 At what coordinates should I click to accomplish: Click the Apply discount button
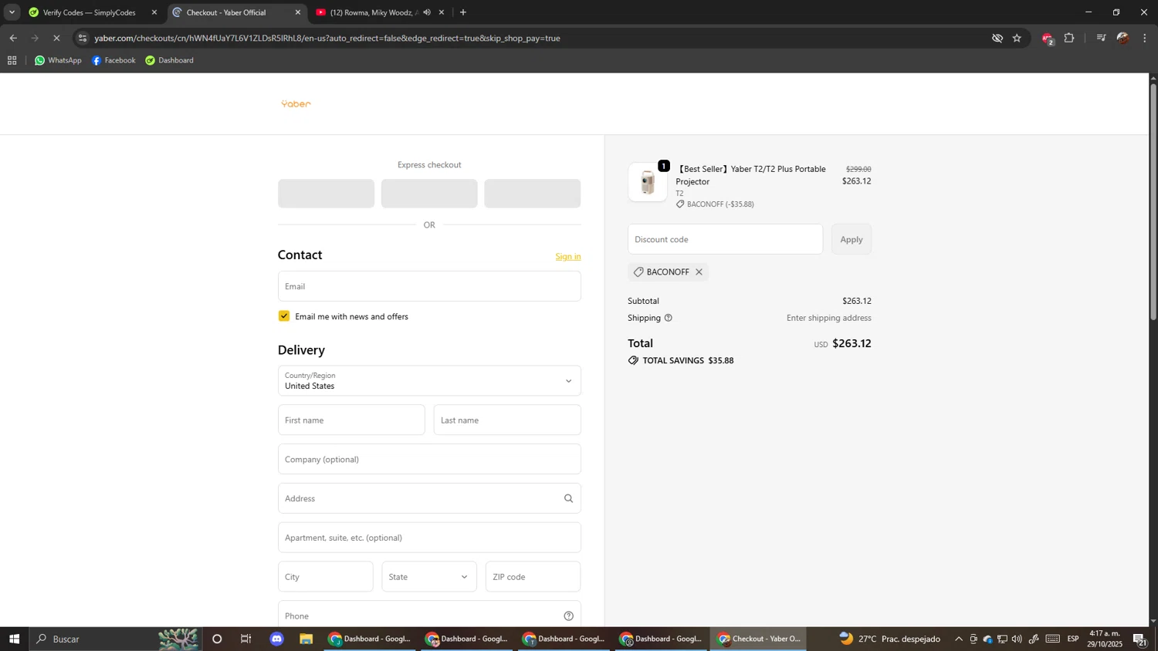point(852,239)
